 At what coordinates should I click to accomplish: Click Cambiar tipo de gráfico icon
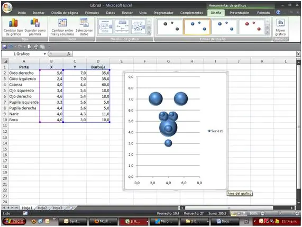(x=13, y=27)
